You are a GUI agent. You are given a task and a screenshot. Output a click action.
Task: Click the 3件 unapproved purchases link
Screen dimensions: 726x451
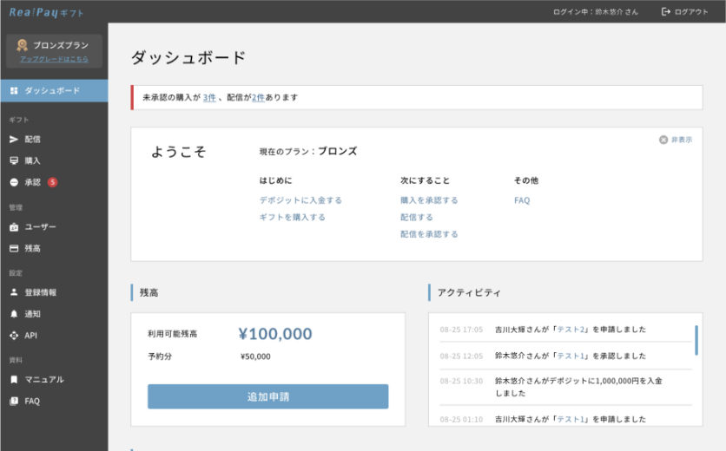[x=209, y=97]
